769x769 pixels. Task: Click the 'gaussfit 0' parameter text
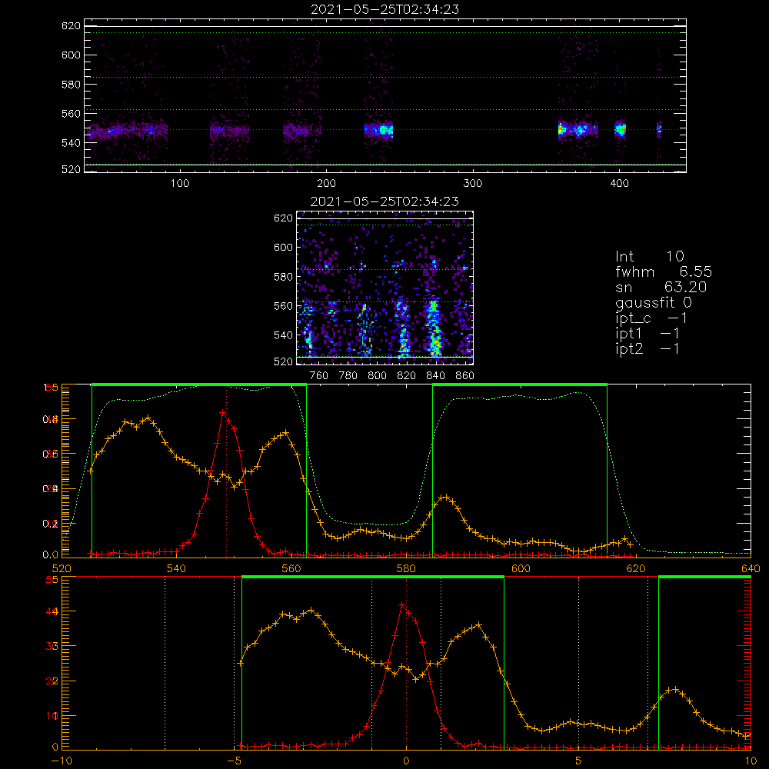point(654,303)
